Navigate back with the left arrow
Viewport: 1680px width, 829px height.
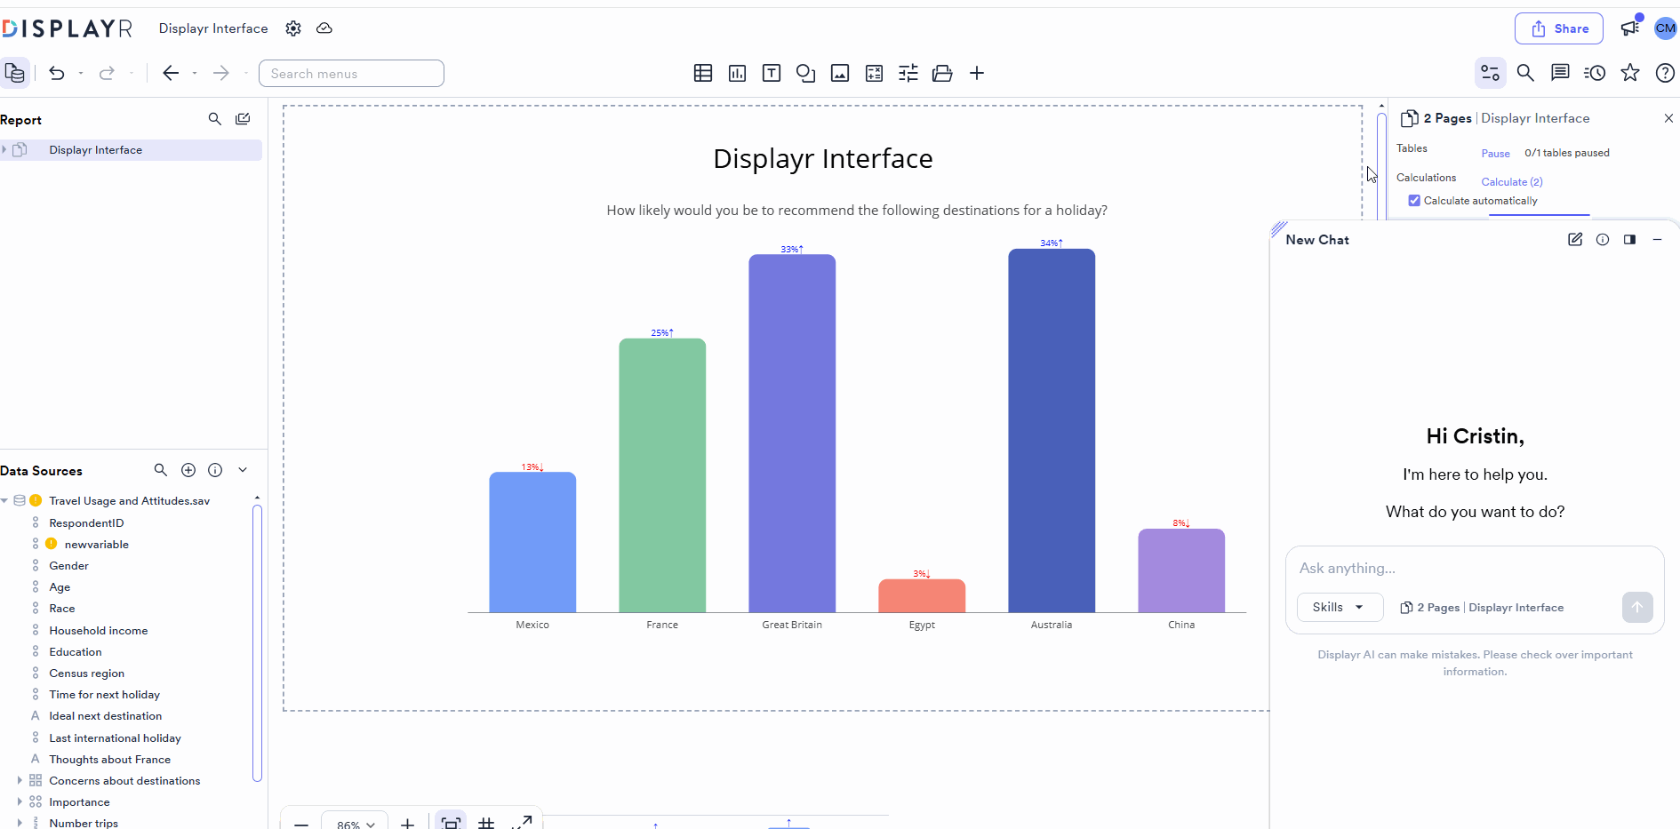[171, 73]
